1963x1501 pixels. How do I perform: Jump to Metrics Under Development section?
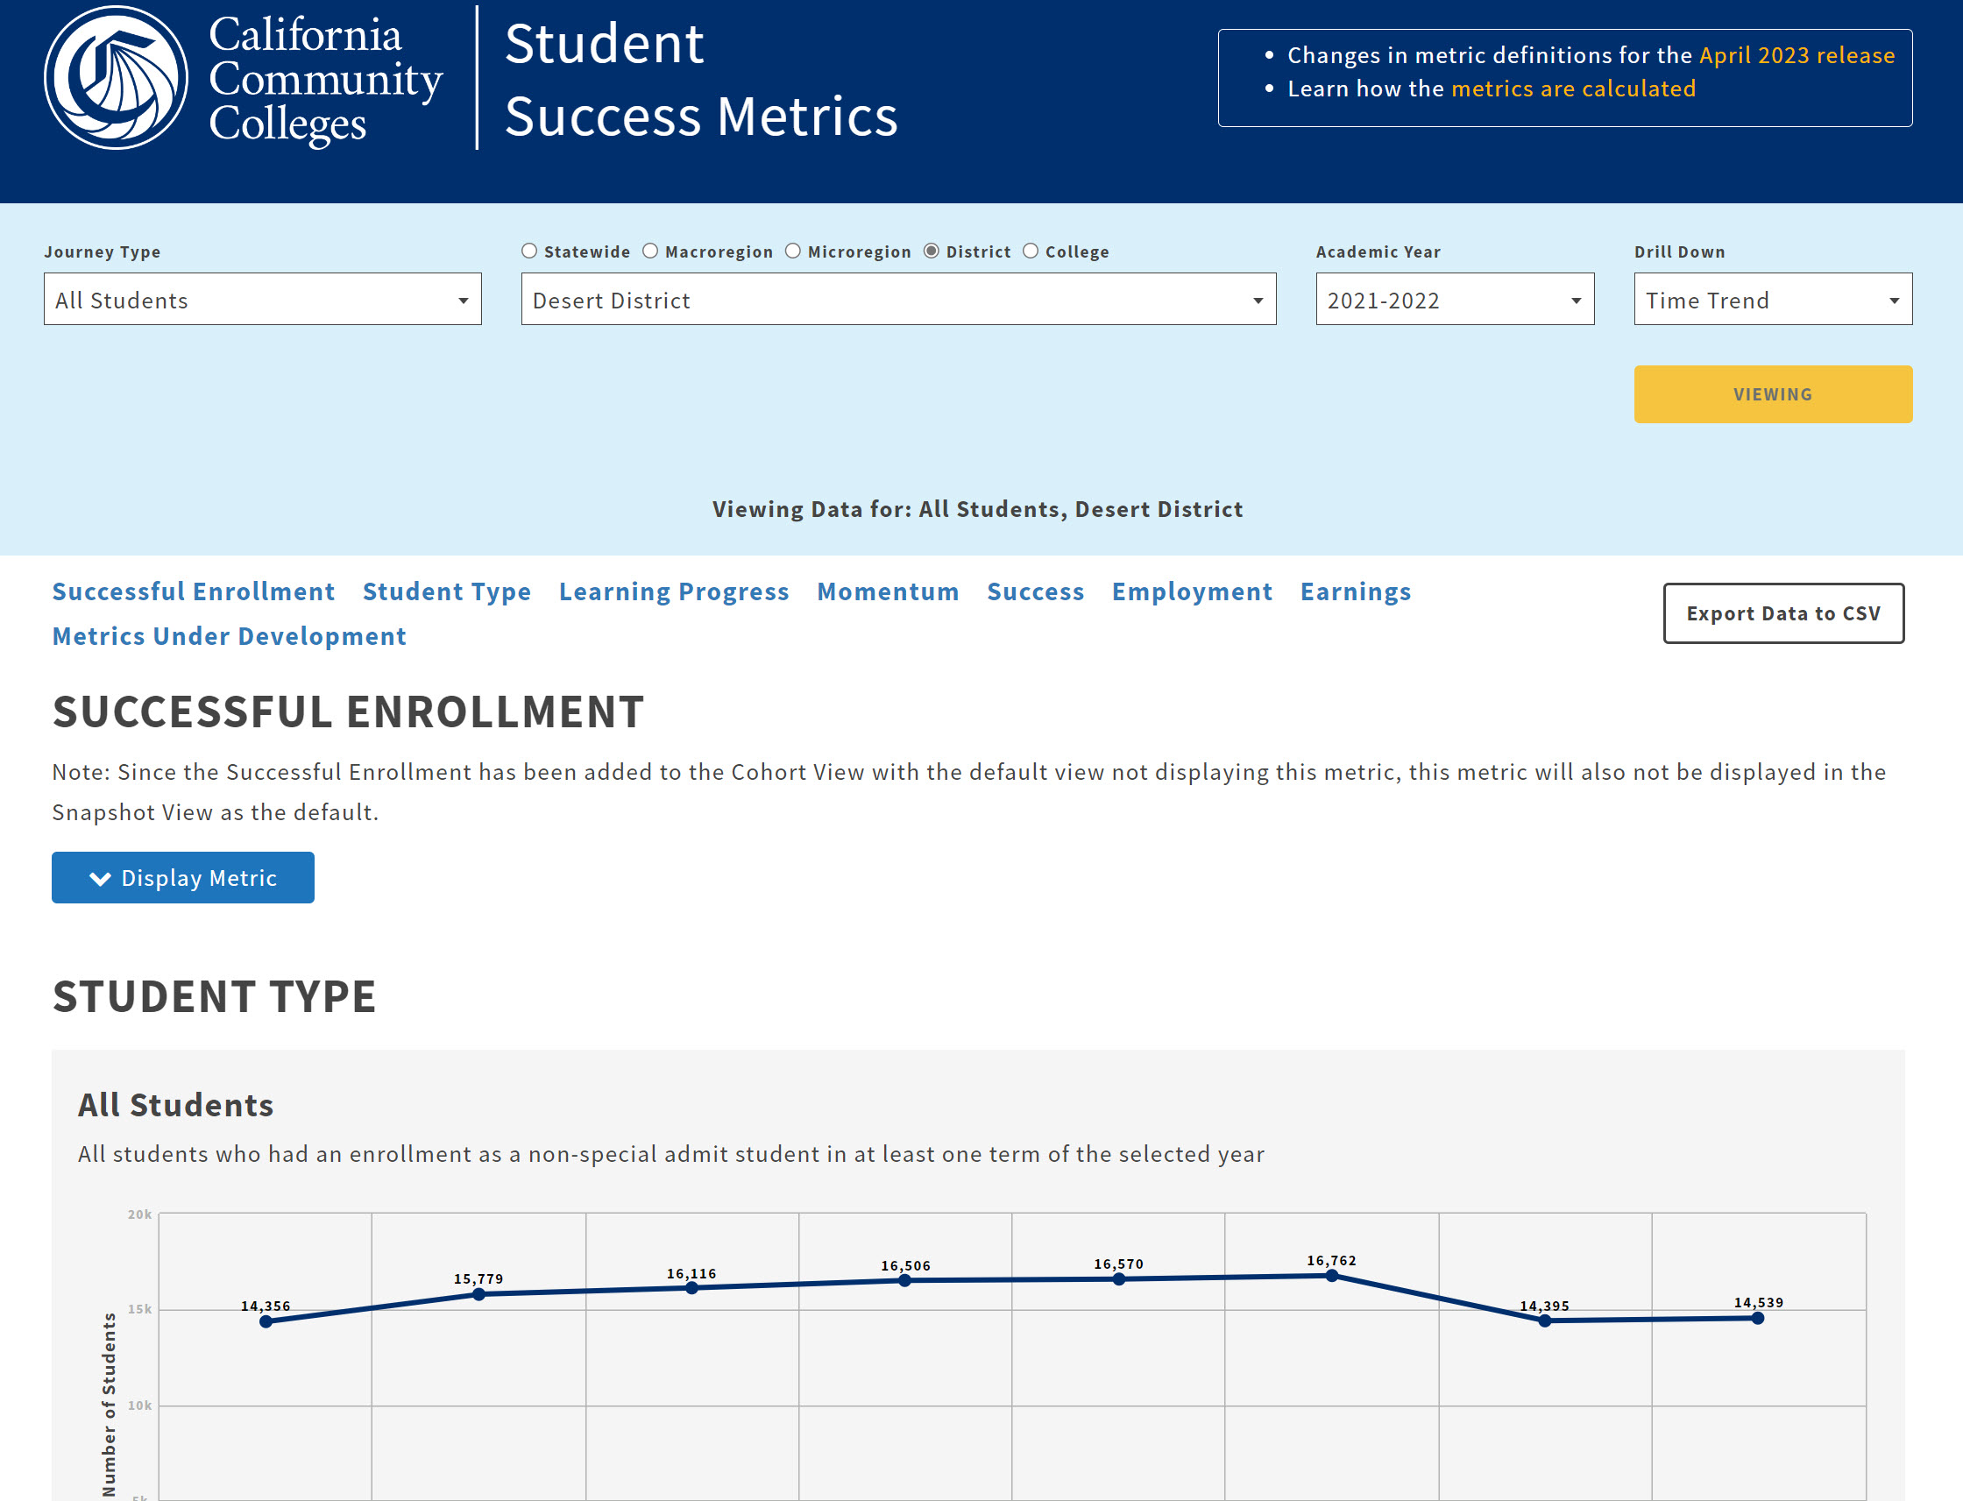[229, 636]
